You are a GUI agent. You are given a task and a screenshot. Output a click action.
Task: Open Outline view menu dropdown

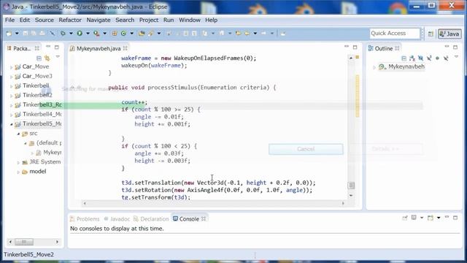456,57
